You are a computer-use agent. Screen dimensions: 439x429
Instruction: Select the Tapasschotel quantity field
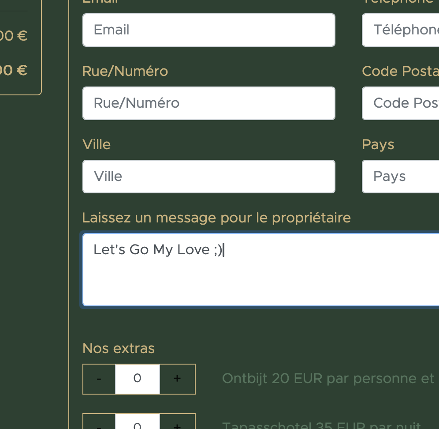coord(138,424)
